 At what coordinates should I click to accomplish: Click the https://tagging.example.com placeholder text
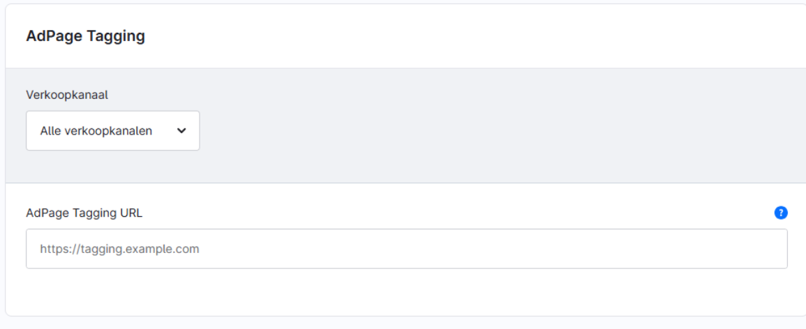[x=119, y=249]
